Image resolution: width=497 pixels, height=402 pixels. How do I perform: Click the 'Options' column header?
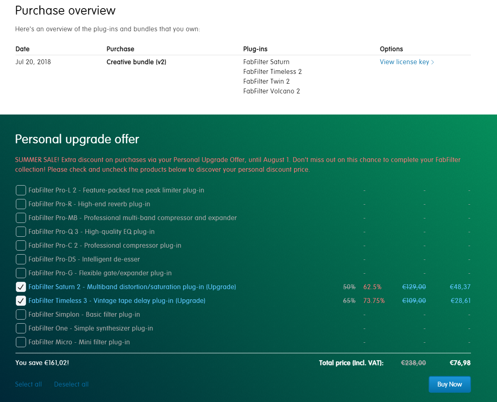(x=391, y=49)
